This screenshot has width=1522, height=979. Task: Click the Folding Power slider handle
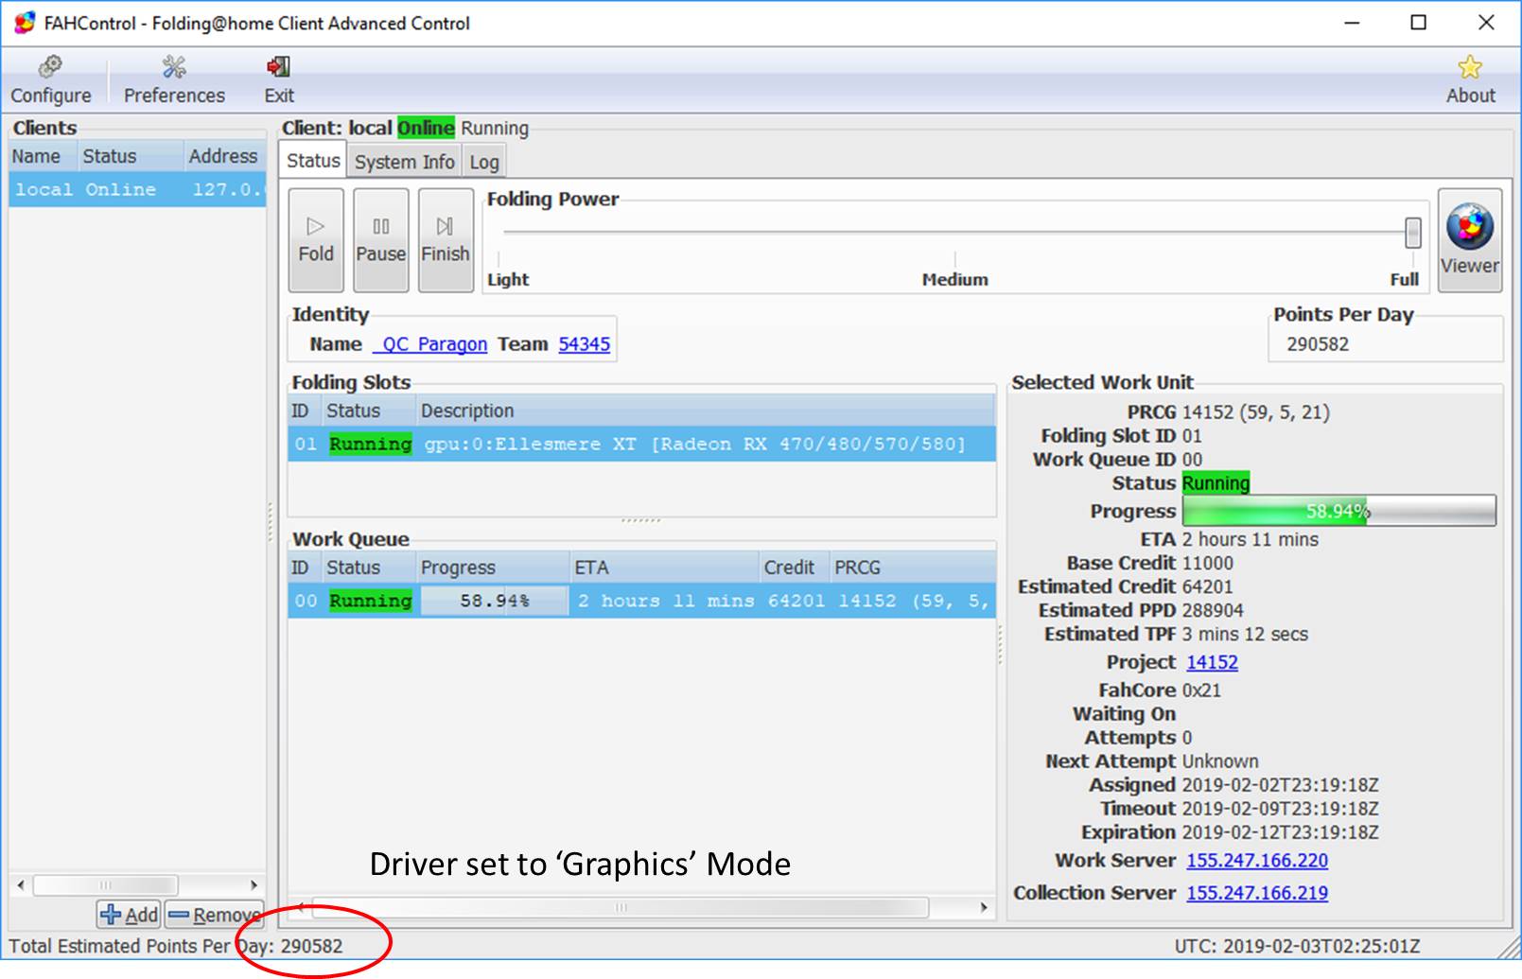(1412, 232)
